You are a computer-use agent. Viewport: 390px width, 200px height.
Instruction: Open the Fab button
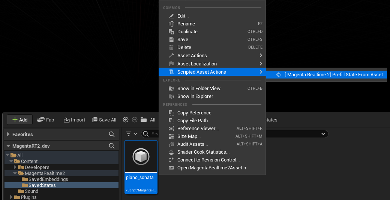[45, 120]
